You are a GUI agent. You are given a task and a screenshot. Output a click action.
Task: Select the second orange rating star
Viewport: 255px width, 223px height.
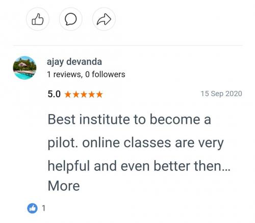pos(76,95)
